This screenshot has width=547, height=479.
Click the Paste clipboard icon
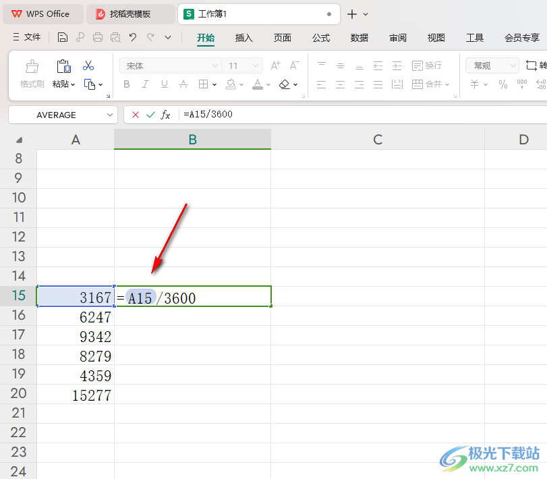[x=63, y=66]
